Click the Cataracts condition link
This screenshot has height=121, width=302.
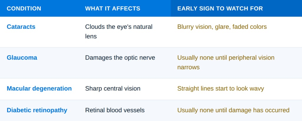tap(21, 27)
